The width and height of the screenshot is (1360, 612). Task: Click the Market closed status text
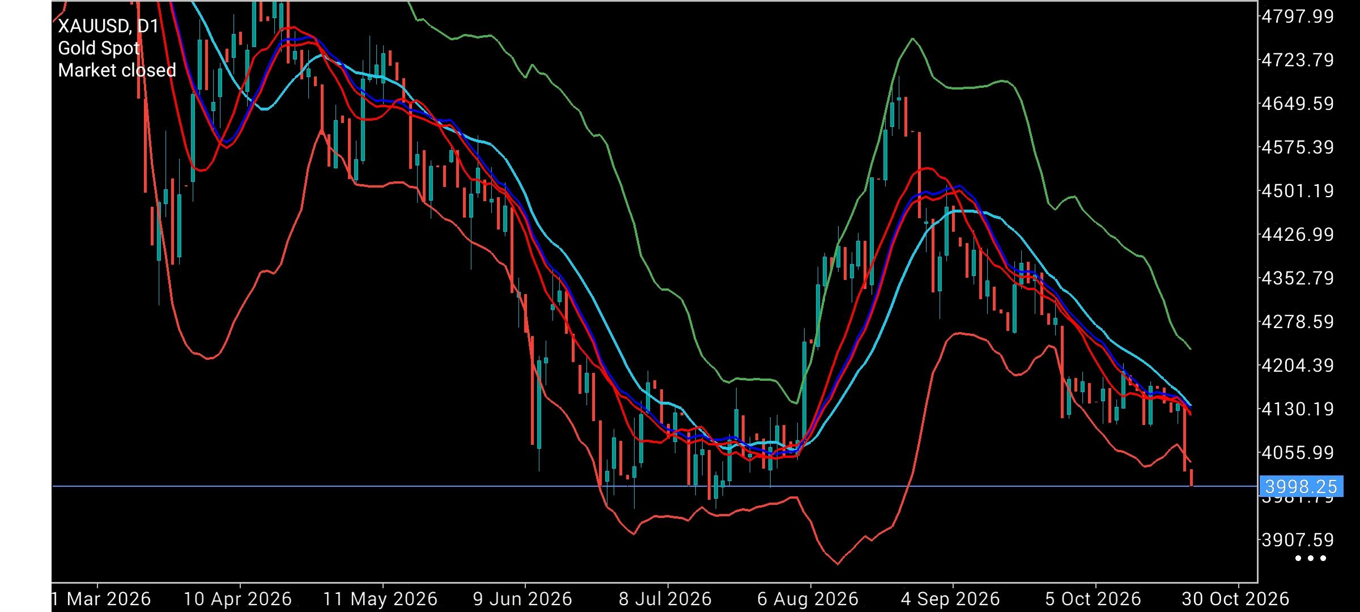[x=117, y=70]
